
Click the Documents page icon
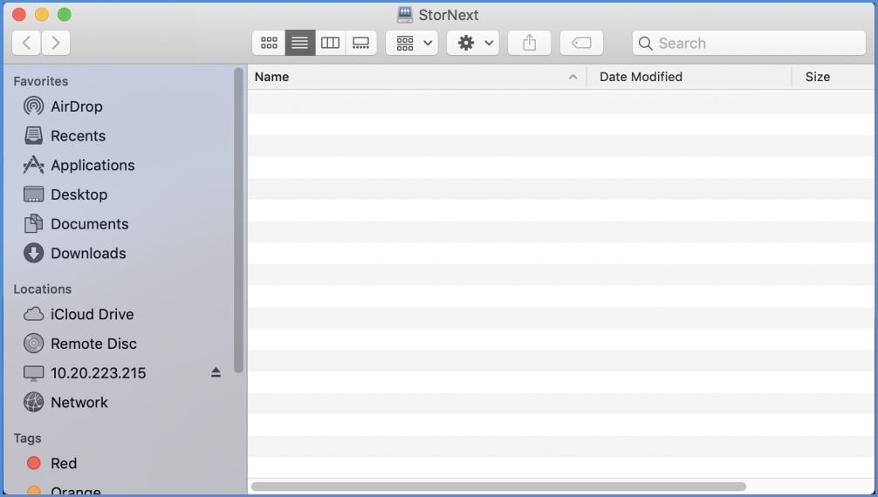click(x=33, y=223)
